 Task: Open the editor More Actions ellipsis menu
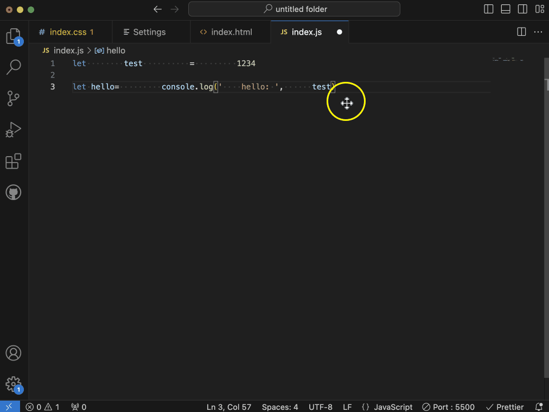coord(538,32)
